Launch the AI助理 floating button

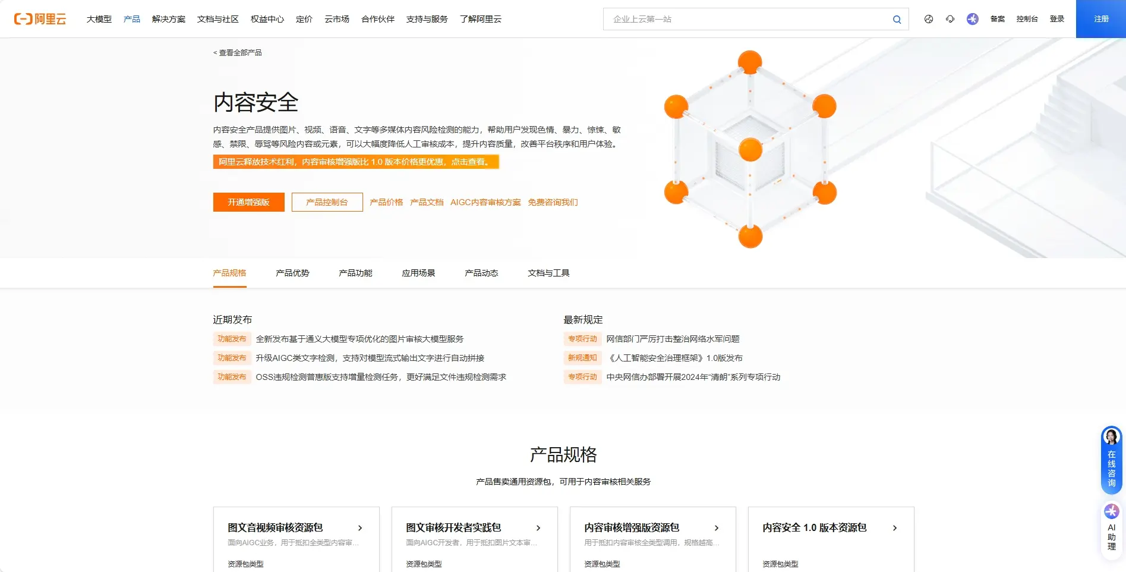[x=1111, y=531]
